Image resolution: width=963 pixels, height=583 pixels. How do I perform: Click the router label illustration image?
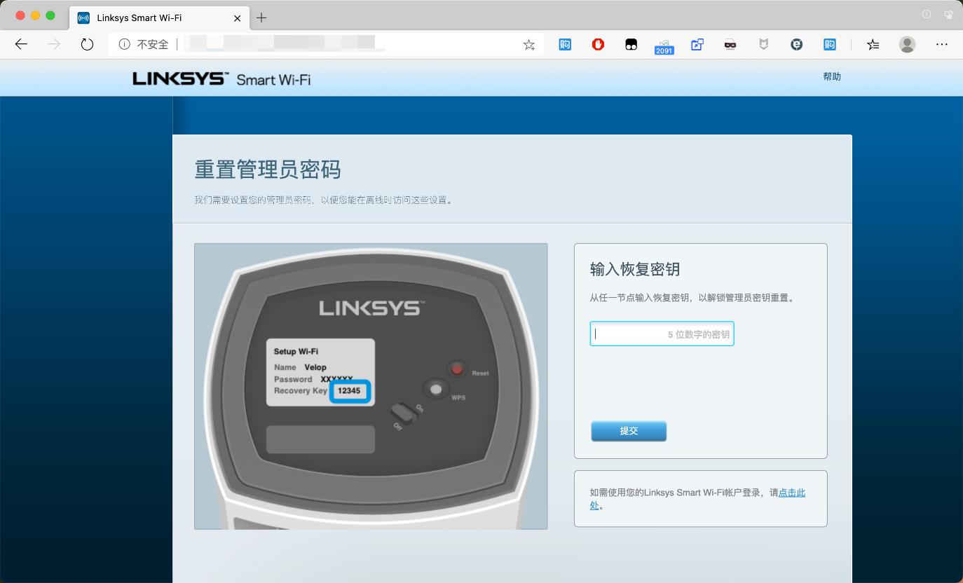371,386
